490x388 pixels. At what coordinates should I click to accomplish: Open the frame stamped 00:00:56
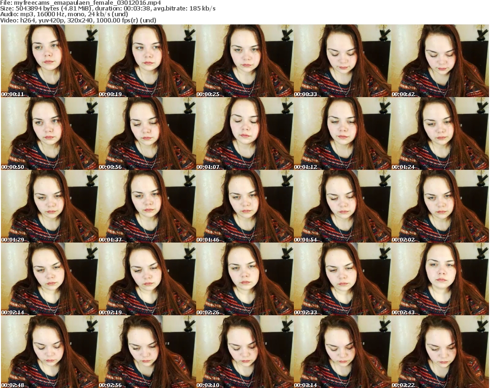pyautogui.click(x=147, y=133)
